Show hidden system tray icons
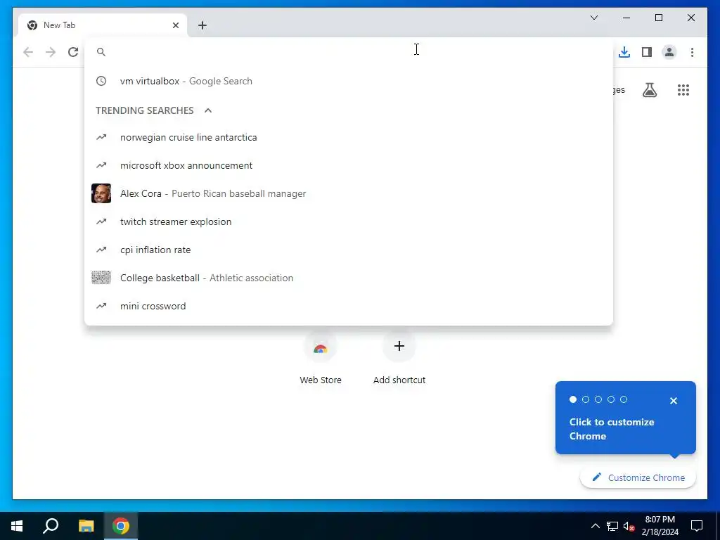The image size is (720, 540). pyautogui.click(x=595, y=526)
